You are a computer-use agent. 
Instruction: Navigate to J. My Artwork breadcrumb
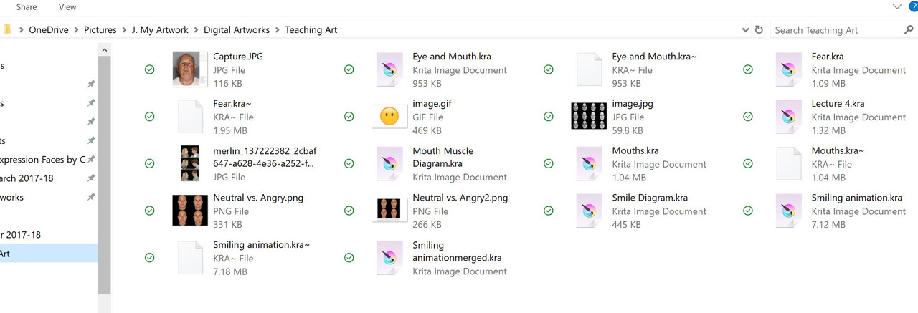coord(160,30)
